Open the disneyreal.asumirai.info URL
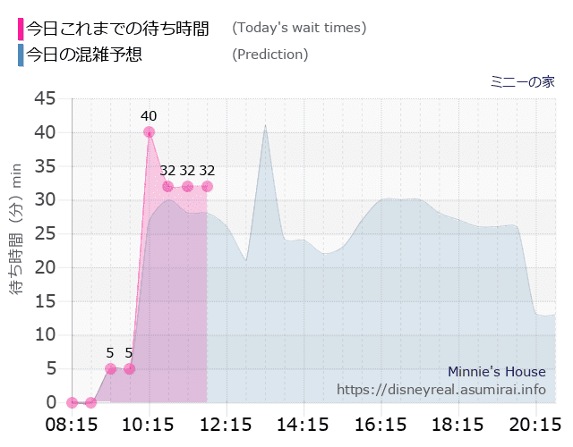Image resolution: width=573 pixels, height=447 pixels. coord(440,390)
